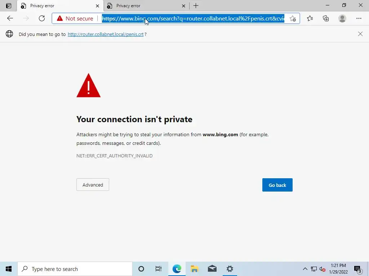Minimize the Edge window
369x276 pixels.
tap(327, 5)
